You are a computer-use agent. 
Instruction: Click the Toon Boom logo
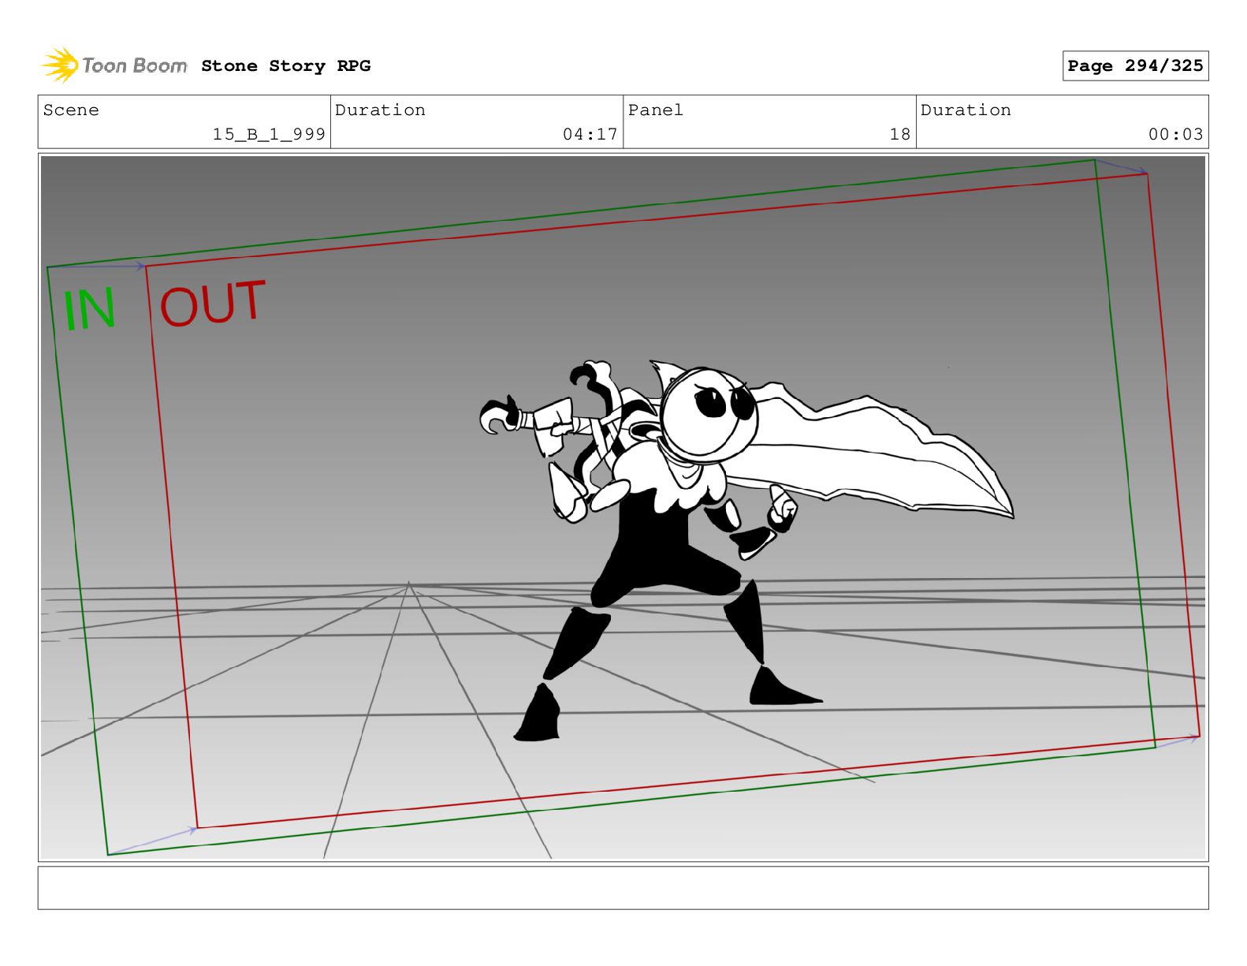click(114, 65)
